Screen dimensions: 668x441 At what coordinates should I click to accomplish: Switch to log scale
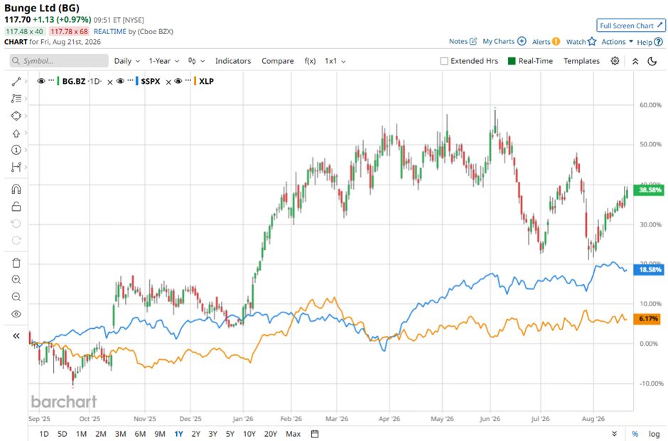(x=654, y=434)
